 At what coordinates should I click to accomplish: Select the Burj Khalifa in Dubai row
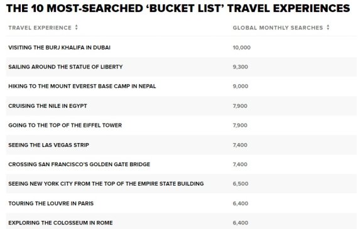click(182, 48)
